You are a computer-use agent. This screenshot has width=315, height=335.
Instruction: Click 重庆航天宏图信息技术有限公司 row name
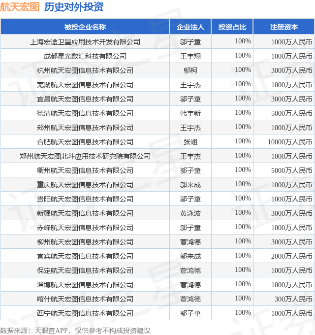pos(85,185)
